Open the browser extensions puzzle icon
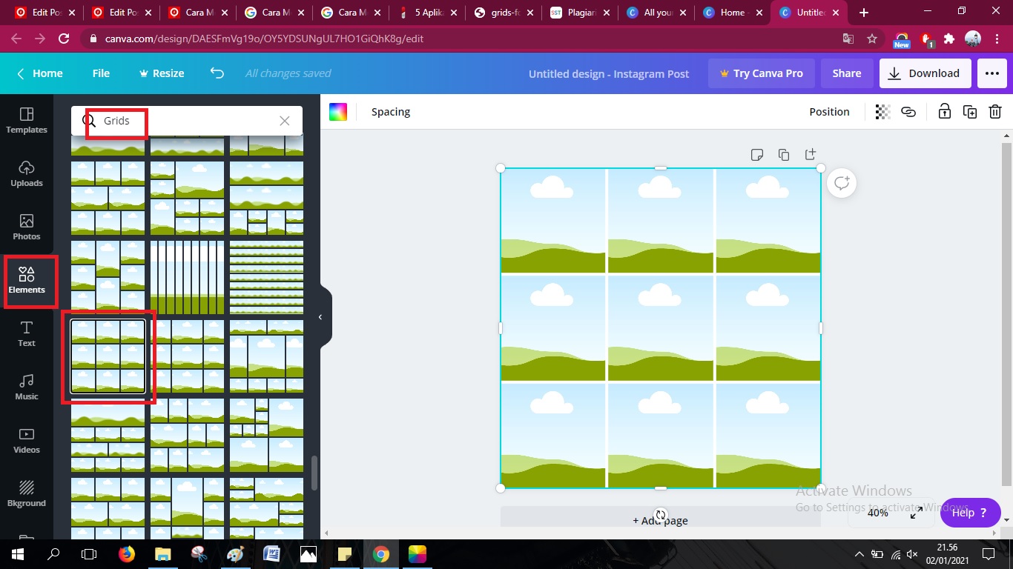Viewport: 1013px width, 569px height. tap(949, 39)
